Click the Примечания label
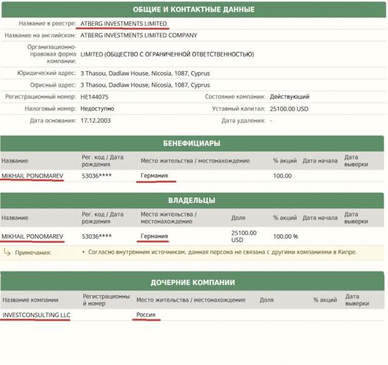Viewport: 388px width, 365px height. [x=33, y=252]
